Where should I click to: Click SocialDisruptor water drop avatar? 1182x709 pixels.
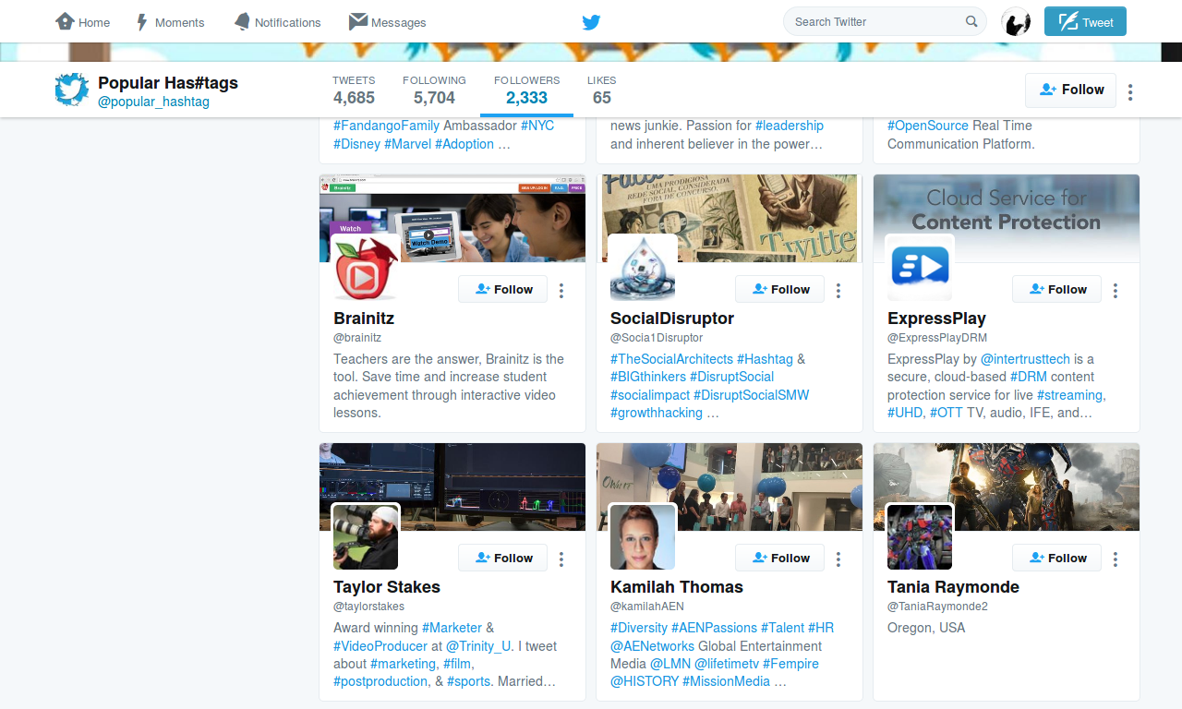pyautogui.click(x=643, y=268)
